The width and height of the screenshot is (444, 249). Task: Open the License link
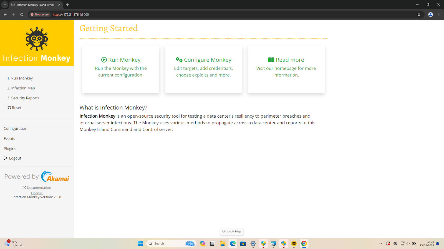37,193
